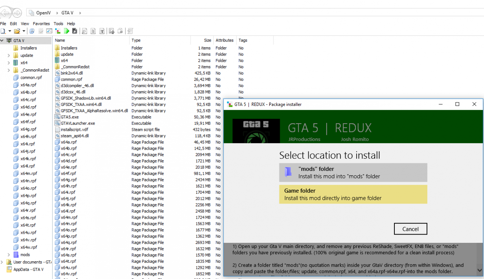Screen dimensions: 484x279
Task: Click the New file toolbar icon
Action: pyautogui.click(x=3, y=31)
